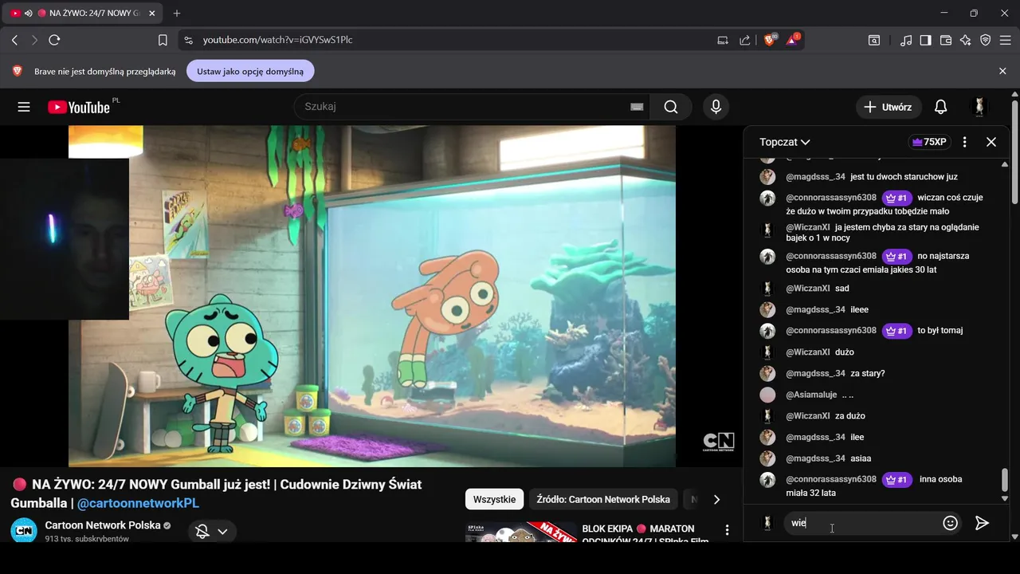Click the Utwórz create button
Screen dimensions: 1020x574
click(889, 107)
